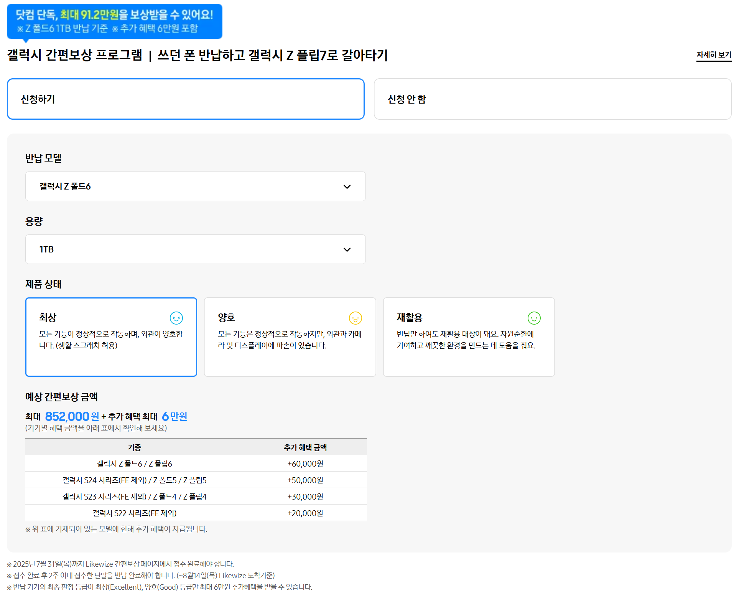Click the 갤럭시 S22 시리즈(FE 제외) row
The height and width of the screenshot is (602, 734).
196,513
